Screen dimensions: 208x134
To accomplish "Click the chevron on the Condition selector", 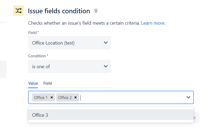I will pyautogui.click(x=106, y=66).
